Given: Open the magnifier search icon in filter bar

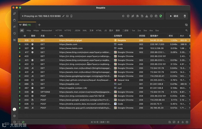Looking at the screenshot, I should point(186,30).
